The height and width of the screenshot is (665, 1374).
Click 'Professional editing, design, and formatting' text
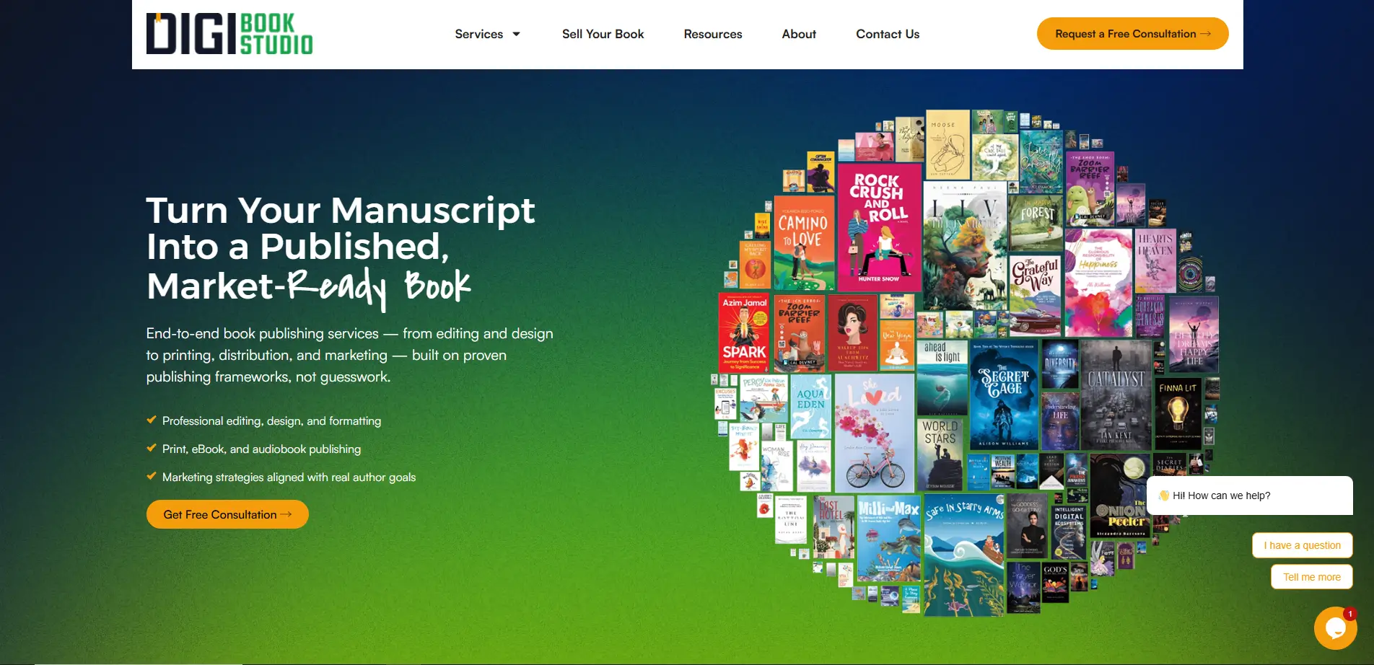tap(271, 421)
